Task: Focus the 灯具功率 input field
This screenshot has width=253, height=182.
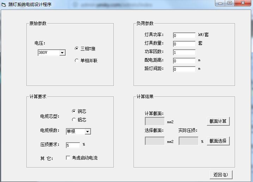Action: tap(184, 35)
